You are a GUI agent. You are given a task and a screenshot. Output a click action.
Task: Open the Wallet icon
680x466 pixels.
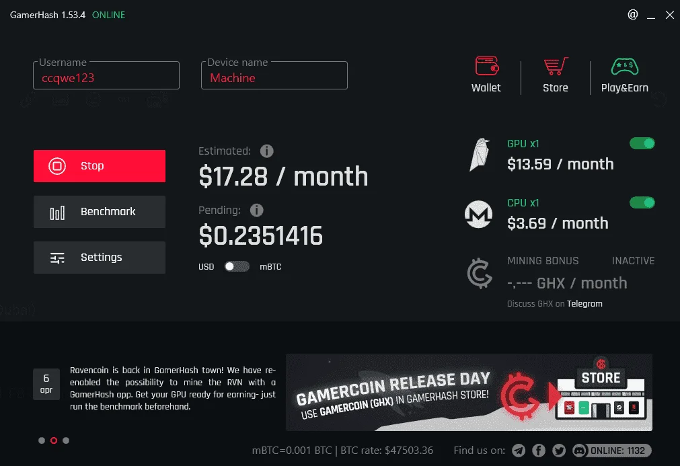coord(486,66)
